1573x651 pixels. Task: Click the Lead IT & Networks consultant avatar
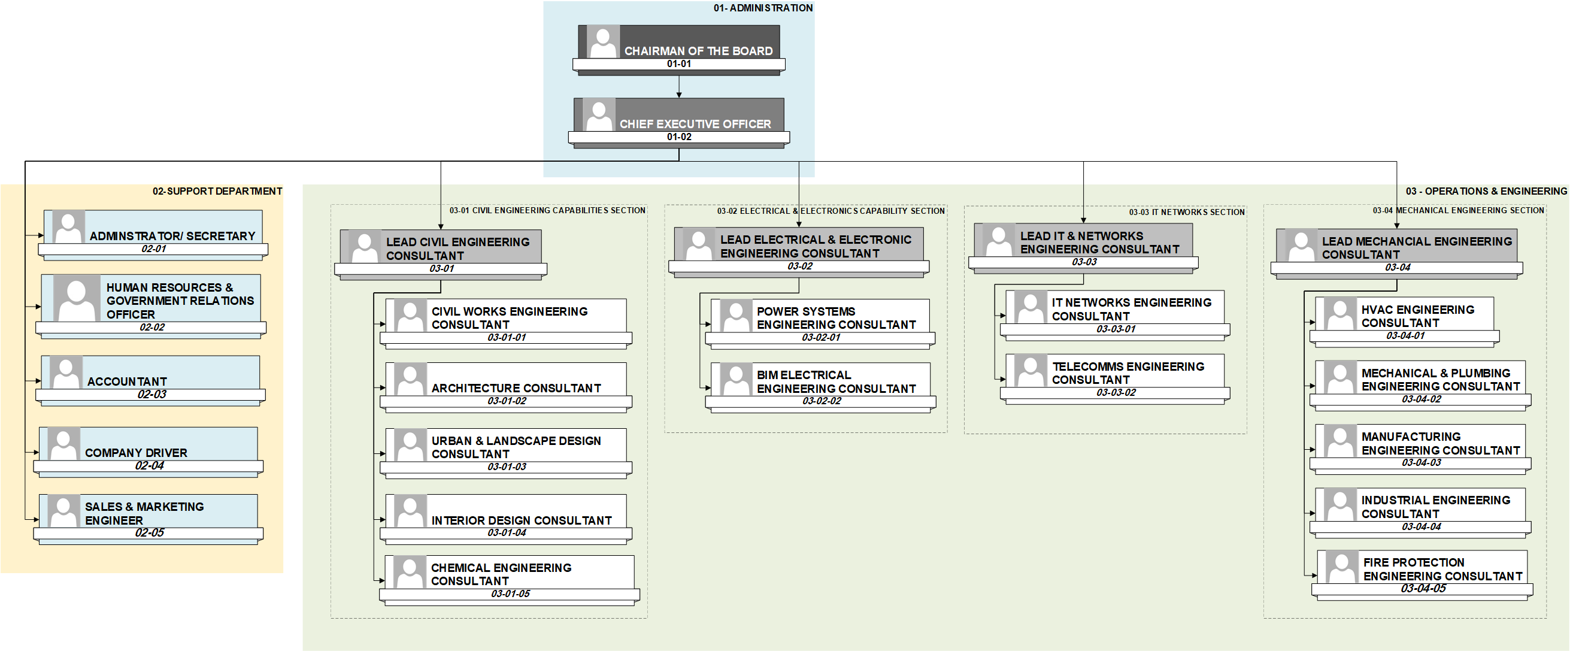click(x=999, y=241)
